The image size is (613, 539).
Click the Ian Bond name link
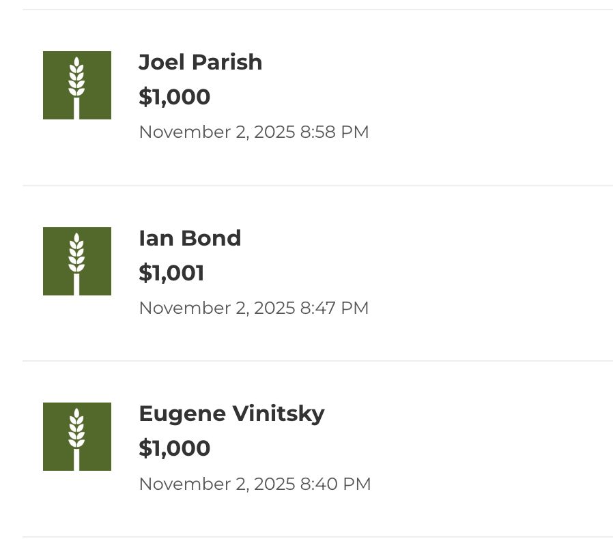pyautogui.click(x=190, y=238)
